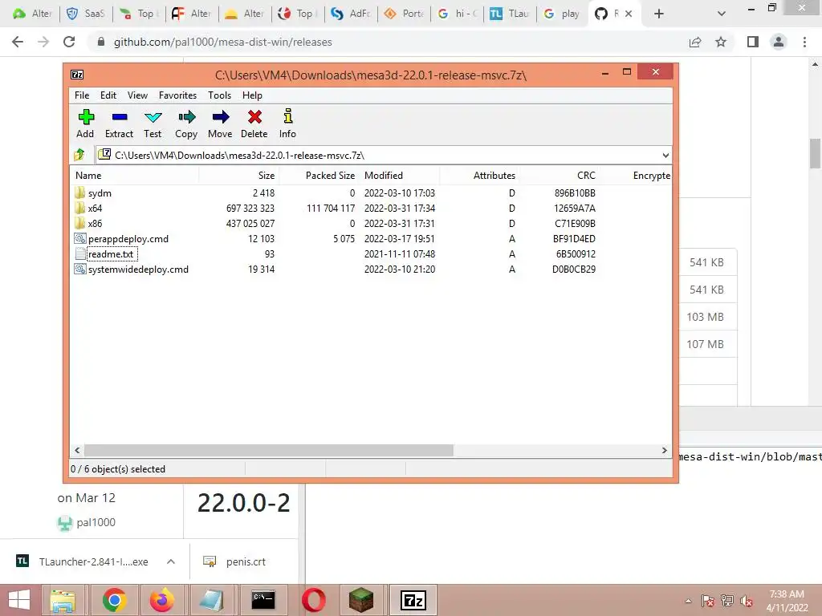
Task: Click the Add toolbar icon in 7-Zip
Action: pyautogui.click(x=86, y=117)
